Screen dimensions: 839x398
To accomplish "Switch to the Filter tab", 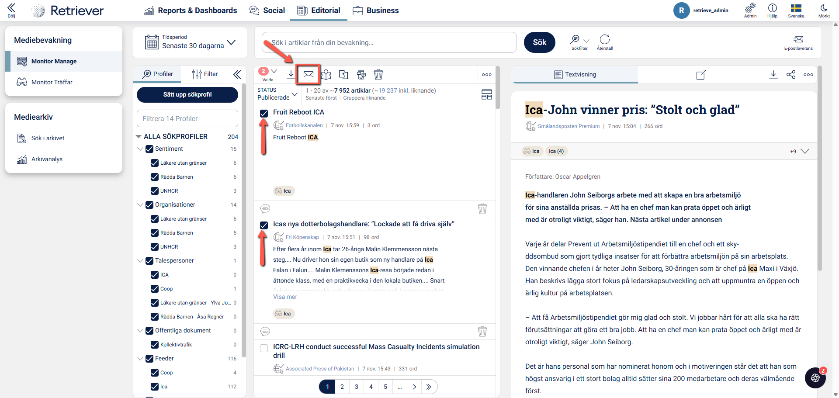I will point(205,74).
